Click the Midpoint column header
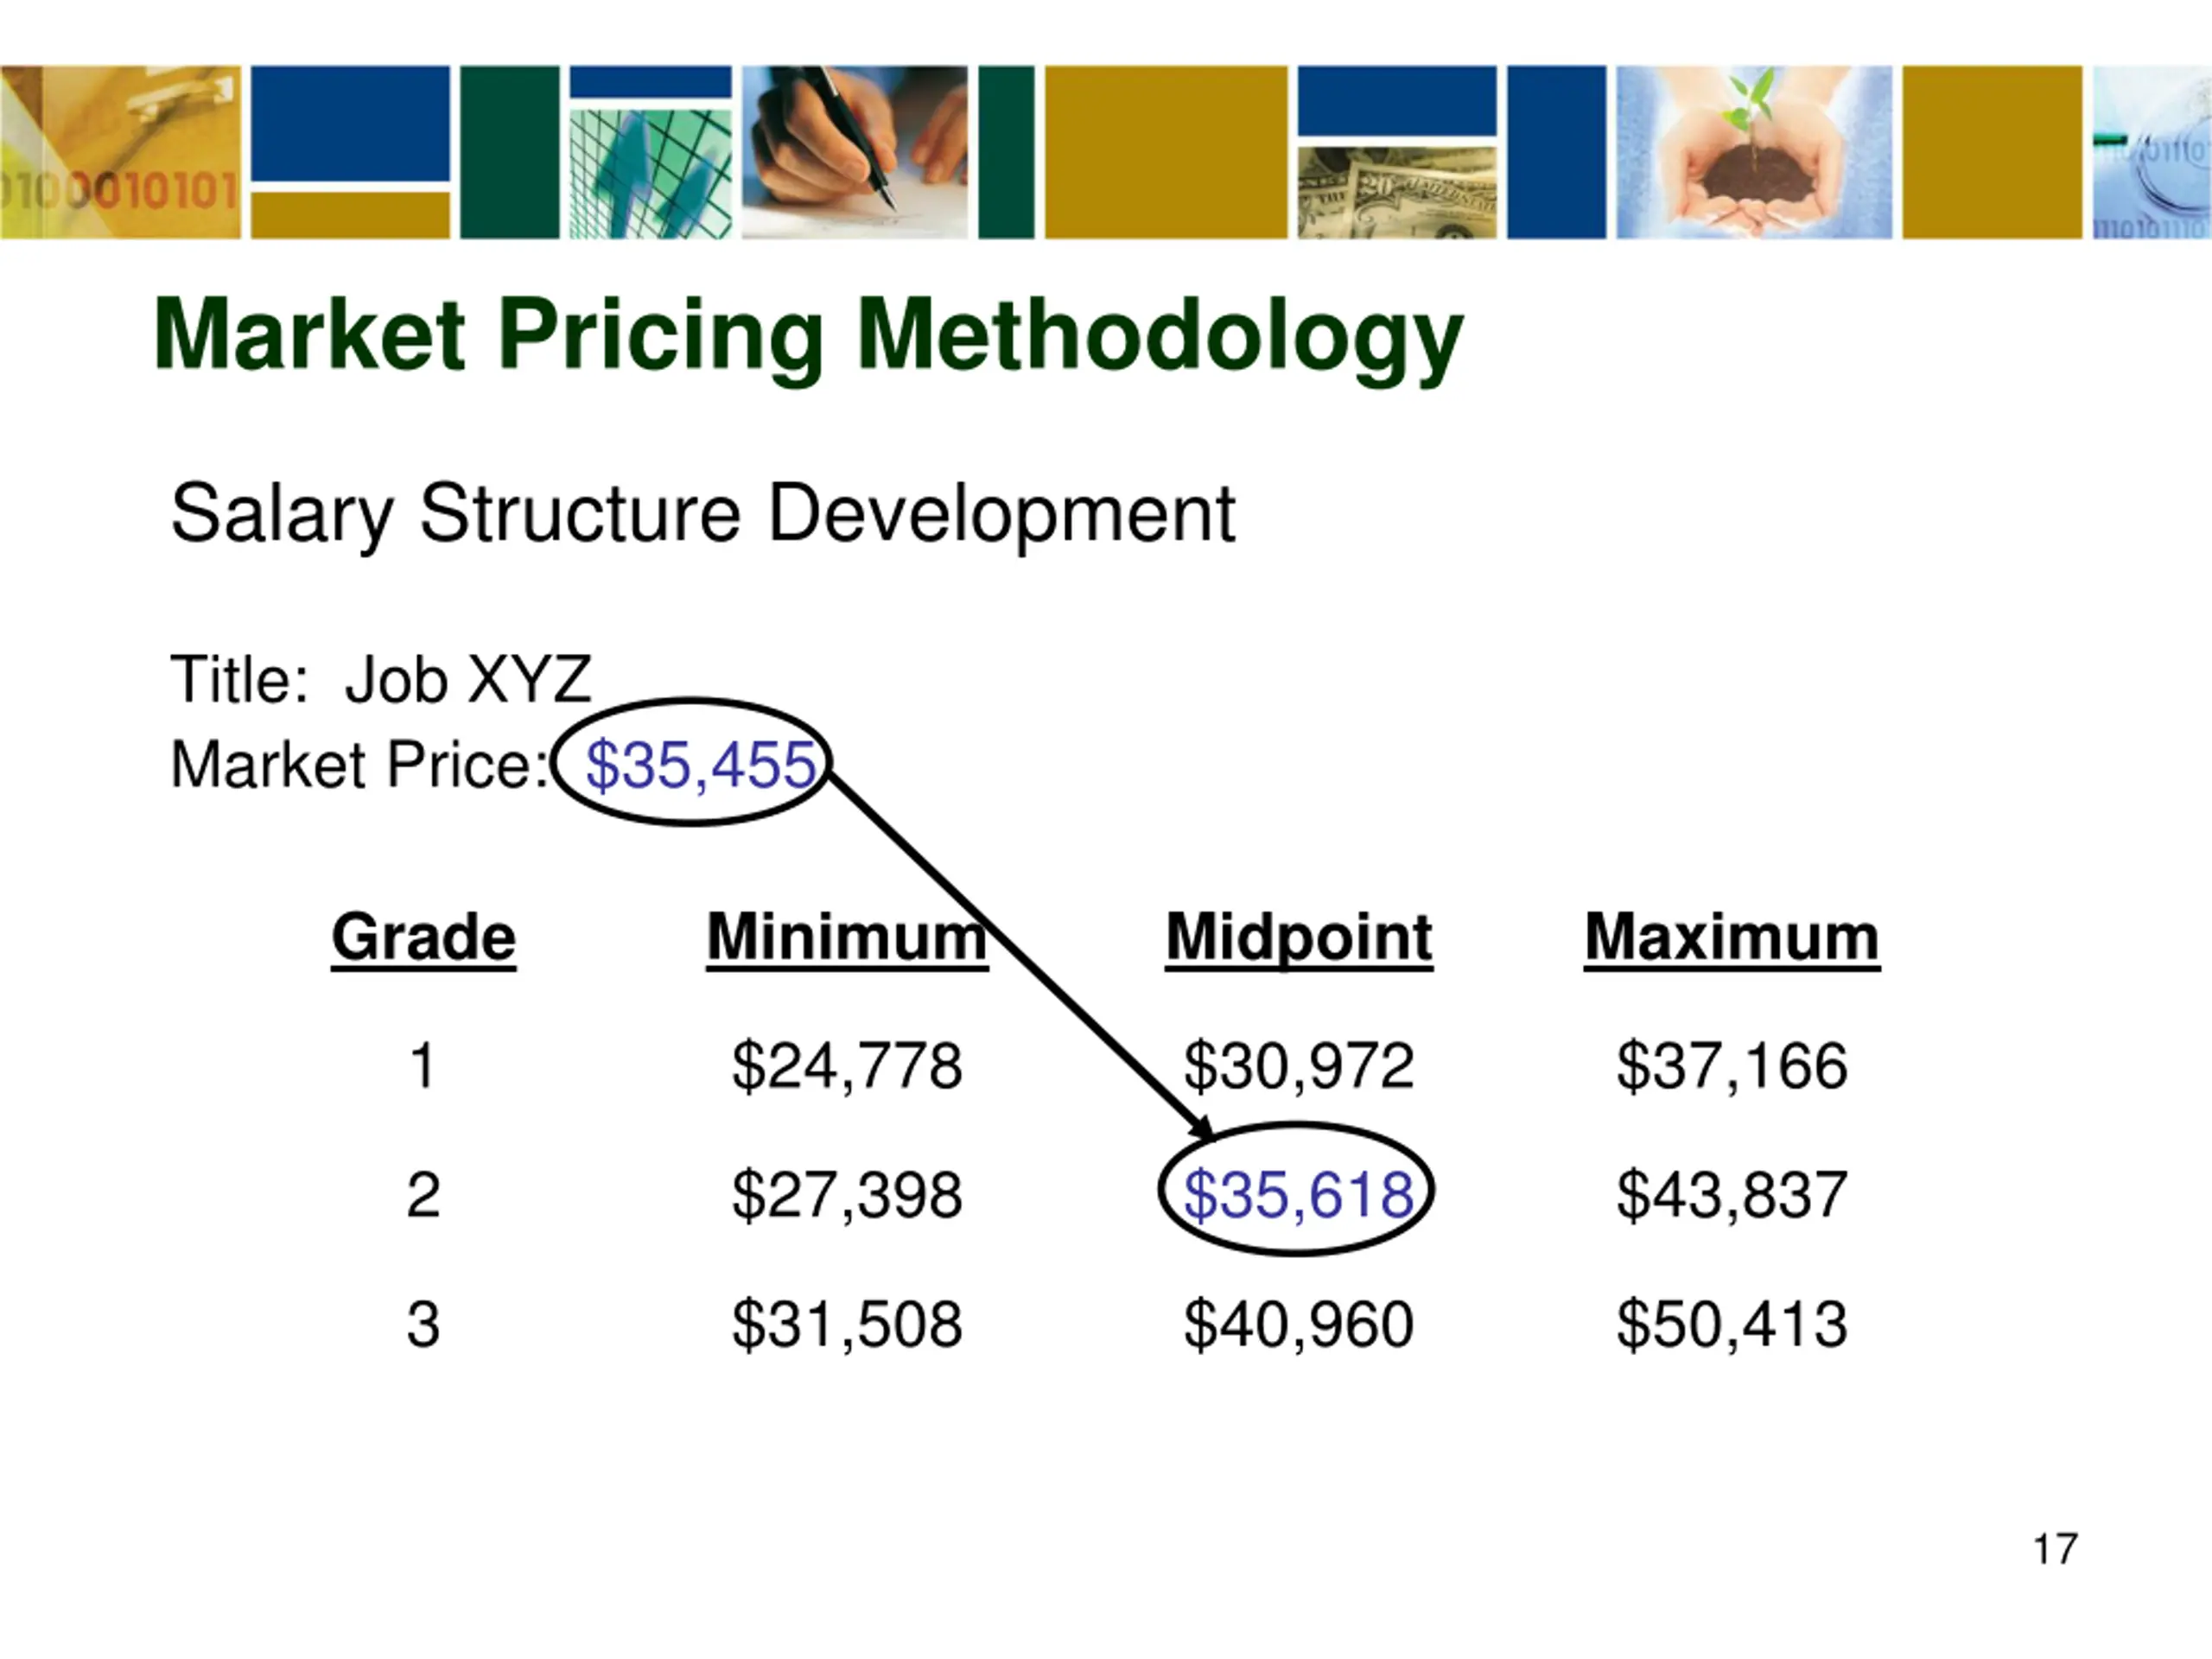 tap(1299, 938)
